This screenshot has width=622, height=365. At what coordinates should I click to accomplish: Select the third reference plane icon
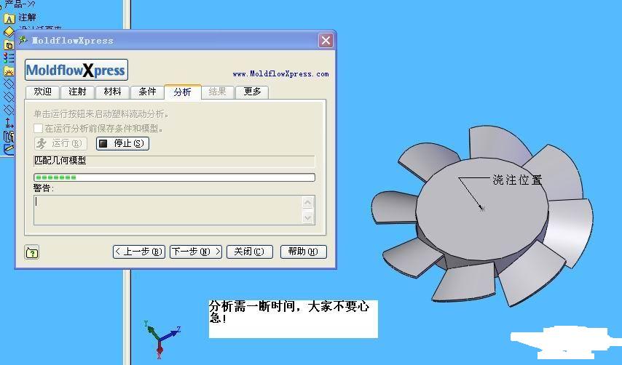pos(9,110)
